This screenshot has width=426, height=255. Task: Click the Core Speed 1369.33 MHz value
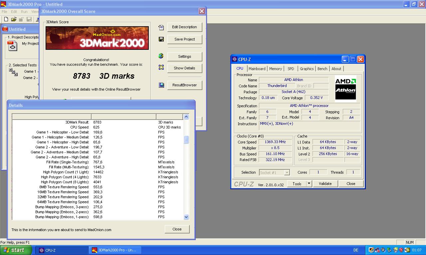275,142
